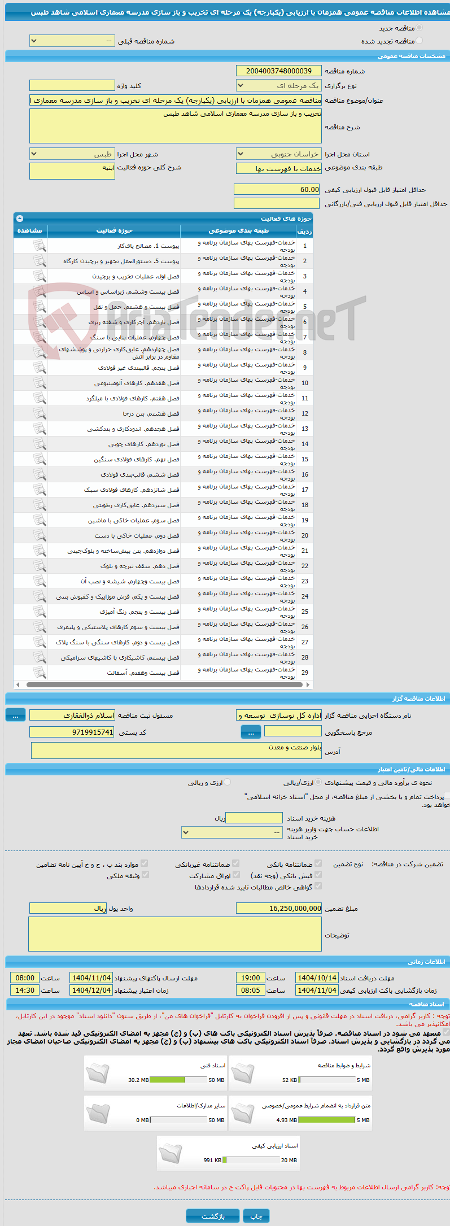Open استان محل اجرا dropdown
Viewport: 450px width, 1226px height.
coord(279,154)
